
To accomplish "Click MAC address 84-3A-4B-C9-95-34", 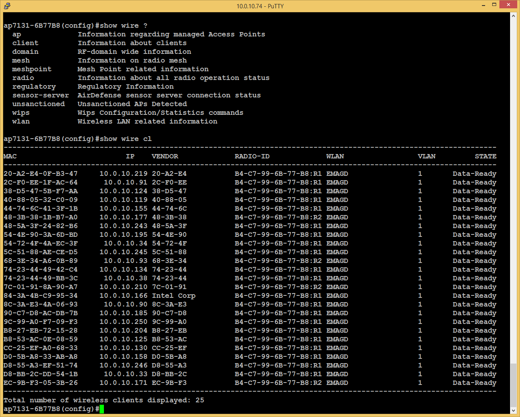I will [x=40, y=296].
